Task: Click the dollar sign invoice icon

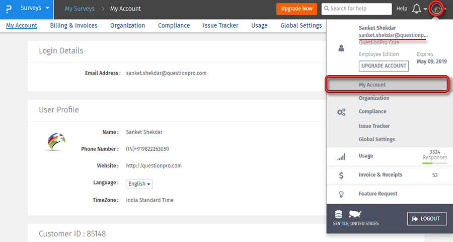Action: [341, 175]
